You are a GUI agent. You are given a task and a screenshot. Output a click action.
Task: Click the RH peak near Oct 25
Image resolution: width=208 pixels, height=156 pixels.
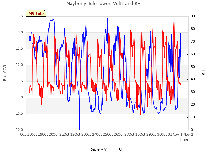click(x=107, y=19)
